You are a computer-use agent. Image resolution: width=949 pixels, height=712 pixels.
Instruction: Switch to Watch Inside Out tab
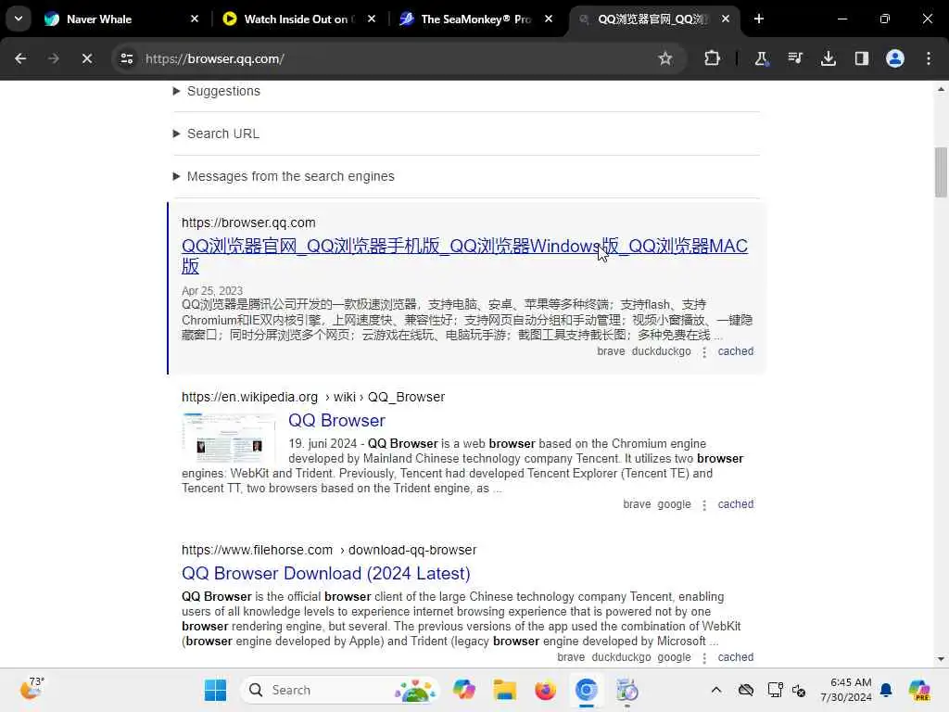pos(298,19)
